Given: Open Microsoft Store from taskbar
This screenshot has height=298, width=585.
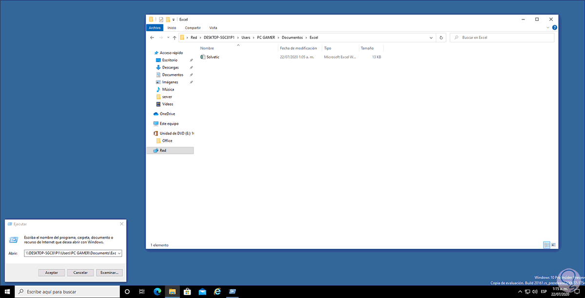Looking at the screenshot, I should pyautogui.click(x=187, y=291).
